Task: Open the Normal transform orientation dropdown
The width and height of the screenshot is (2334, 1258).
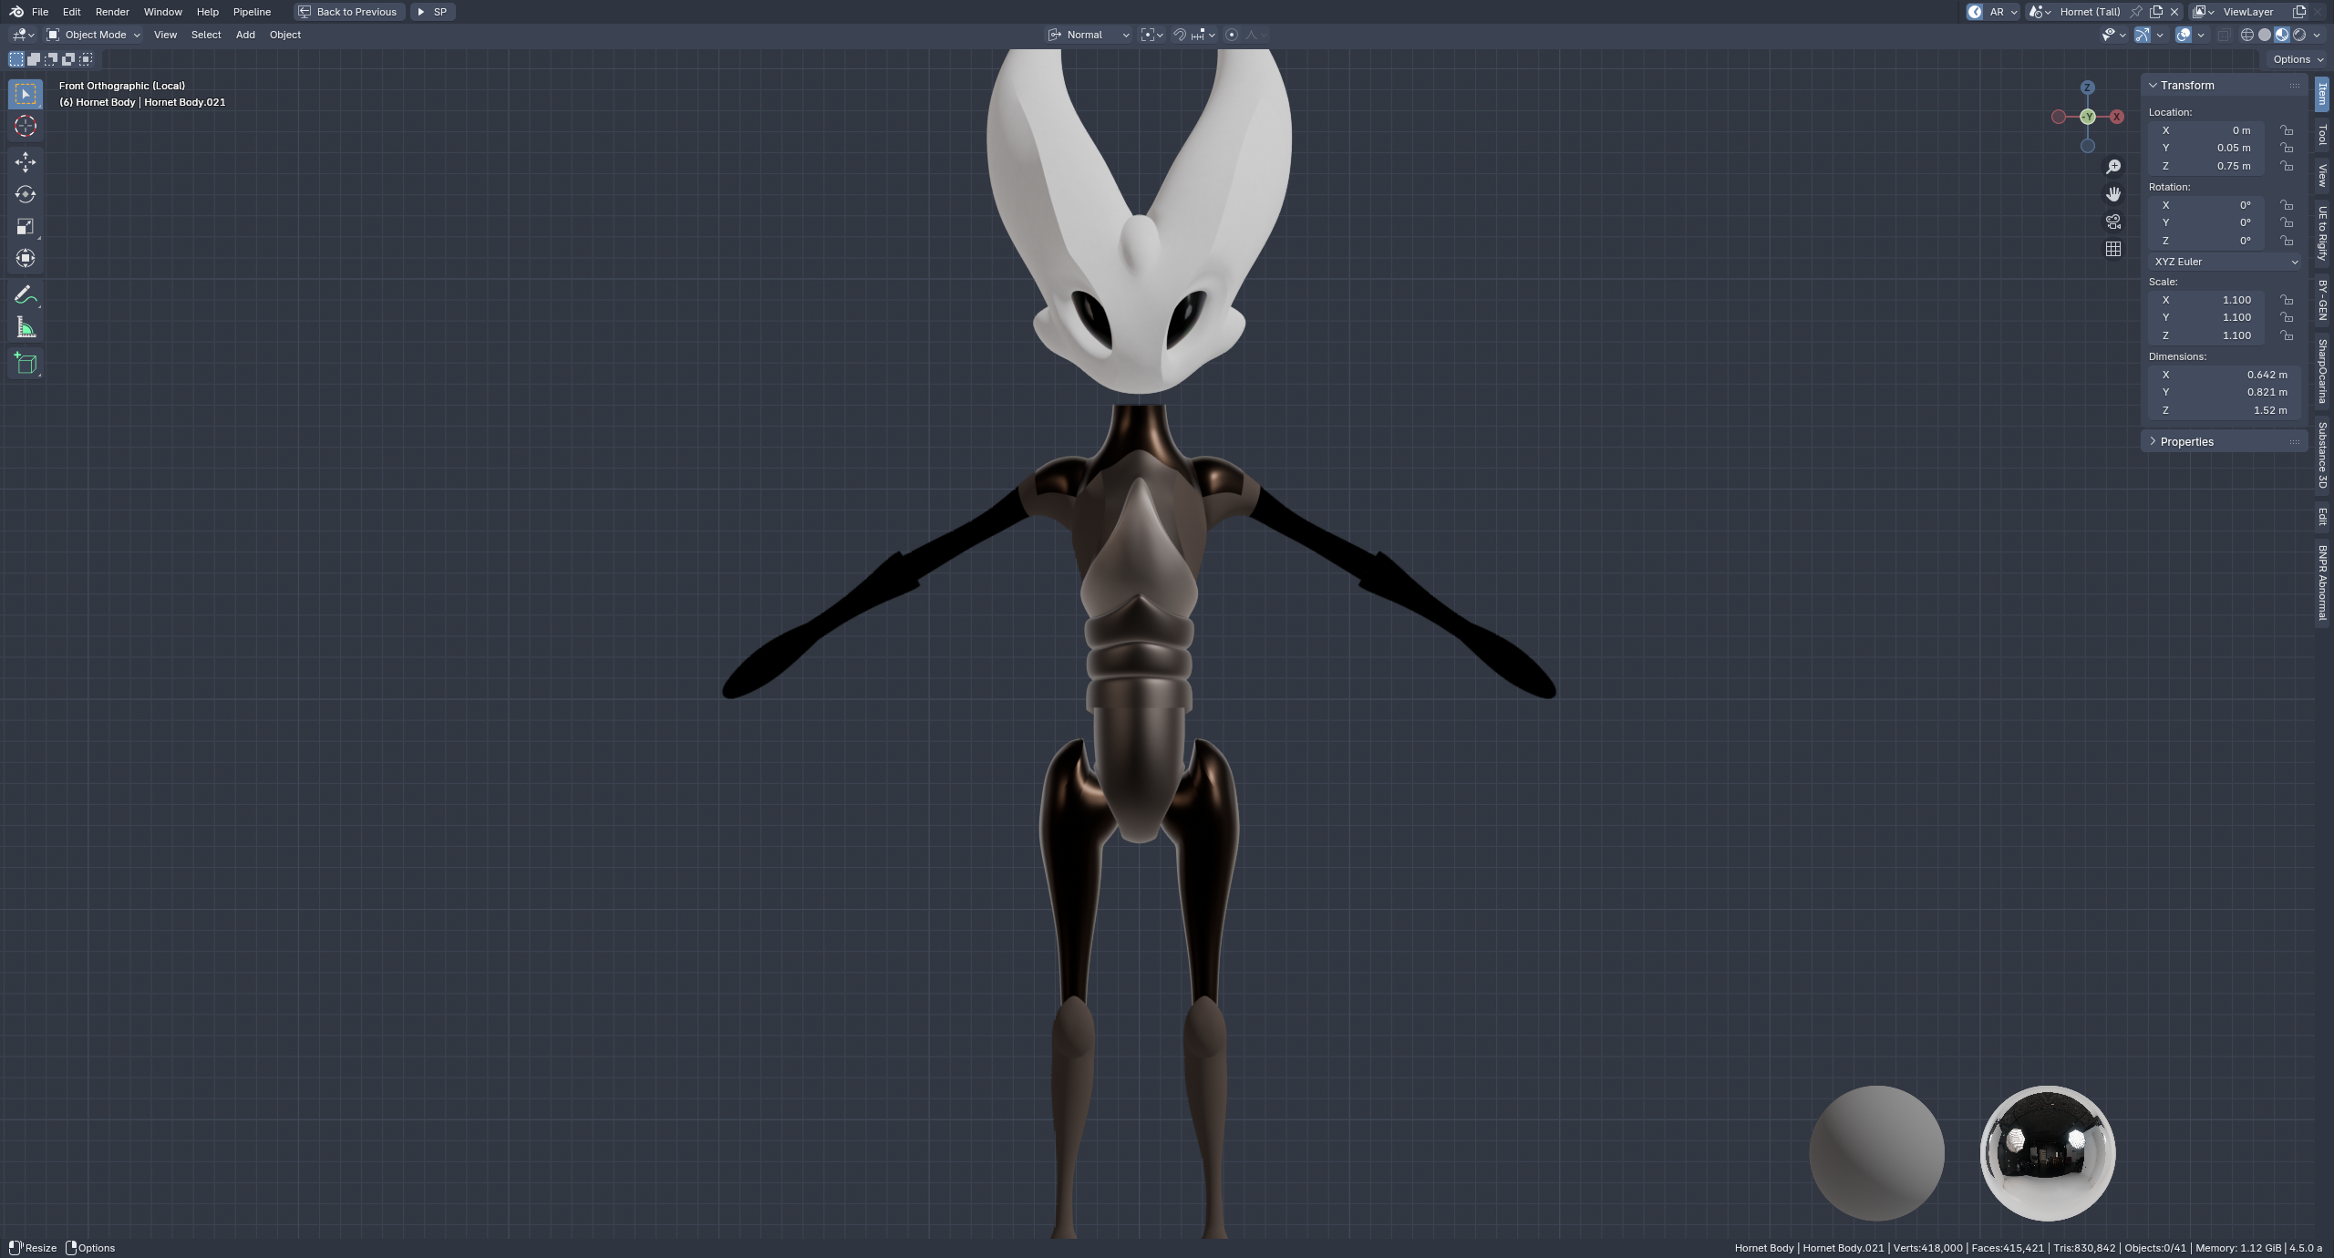Action: click(x=1089, y=35)
